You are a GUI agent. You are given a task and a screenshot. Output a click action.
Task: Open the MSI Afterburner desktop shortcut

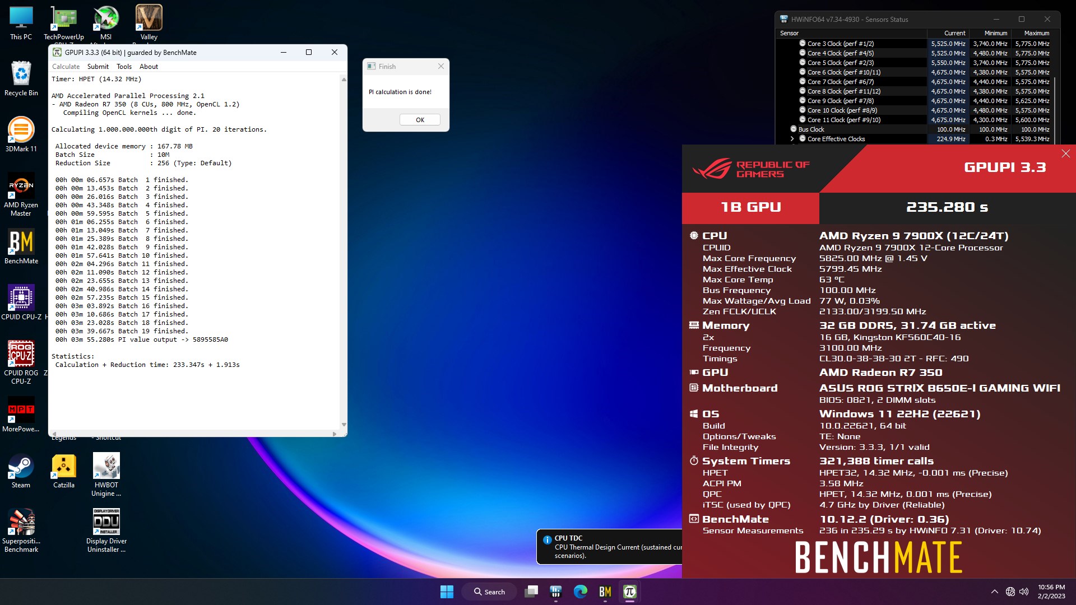pyautogui.click(x=106, y=22)
